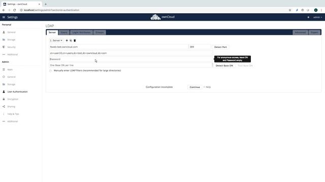
Task: Open Help & Tips section
Action: coord(13,114)
